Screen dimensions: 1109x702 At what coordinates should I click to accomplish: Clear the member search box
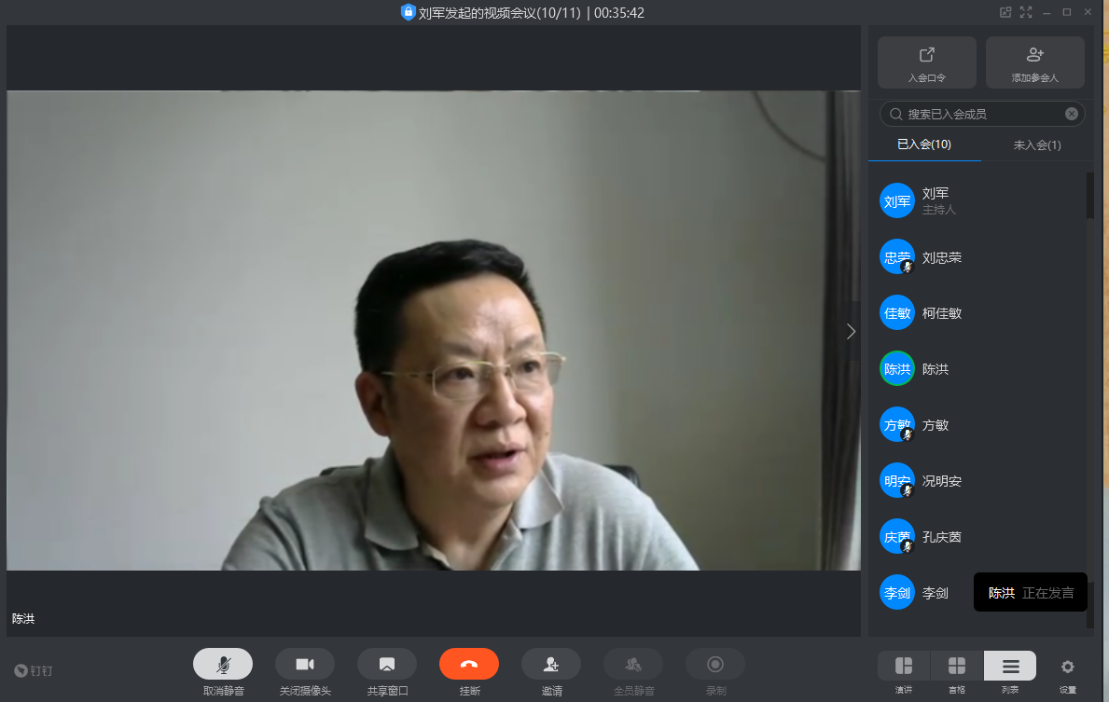click(x=1072, y=114)
